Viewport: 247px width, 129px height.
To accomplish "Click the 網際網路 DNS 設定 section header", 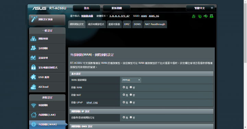I will (141, 127).
